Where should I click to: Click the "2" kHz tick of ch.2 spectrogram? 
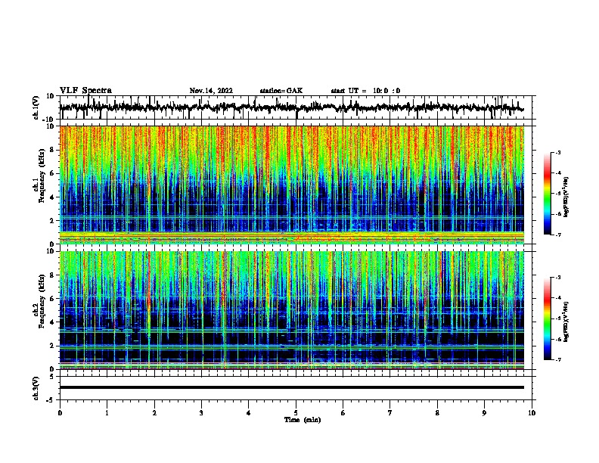tap(53, 346)
